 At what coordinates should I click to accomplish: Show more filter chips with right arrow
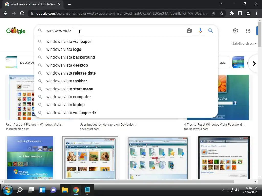pos(254,64)
